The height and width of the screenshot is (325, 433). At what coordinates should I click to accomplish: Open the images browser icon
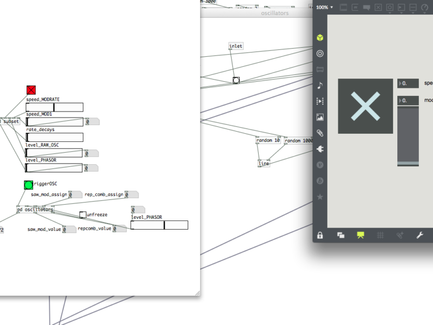pos(320,117)
